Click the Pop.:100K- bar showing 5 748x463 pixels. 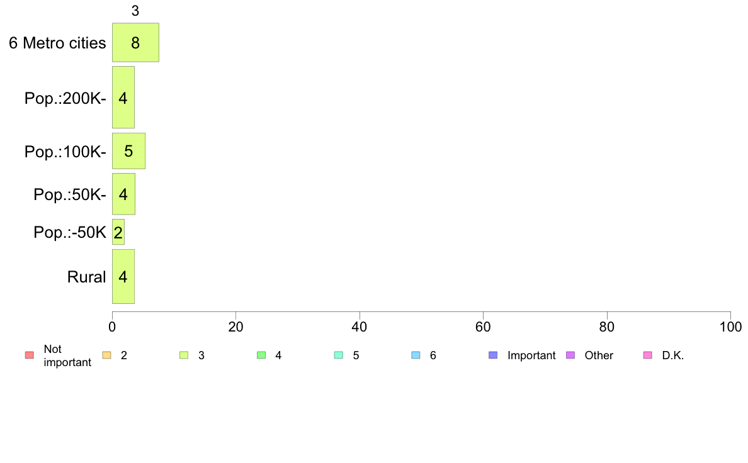point(129,151)
